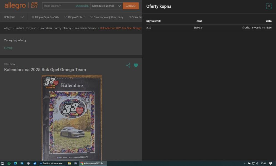Click the 'czego szukasz?' search field
Viewport: 276px width, 166px height.
58,6
